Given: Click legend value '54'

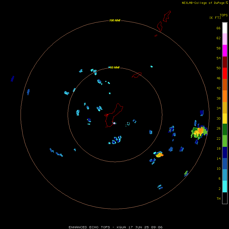Looking at the screenshot, I should (x=219, y=58).
